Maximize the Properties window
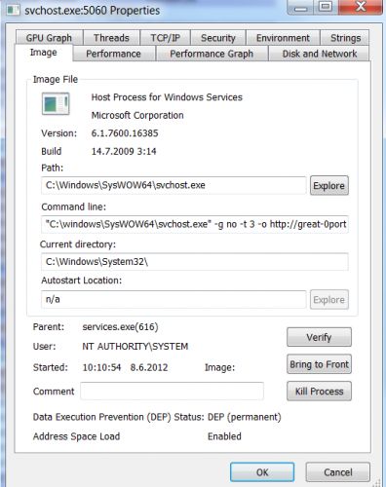The height and width of the screenshot is (487, 386). pos(326,7)
